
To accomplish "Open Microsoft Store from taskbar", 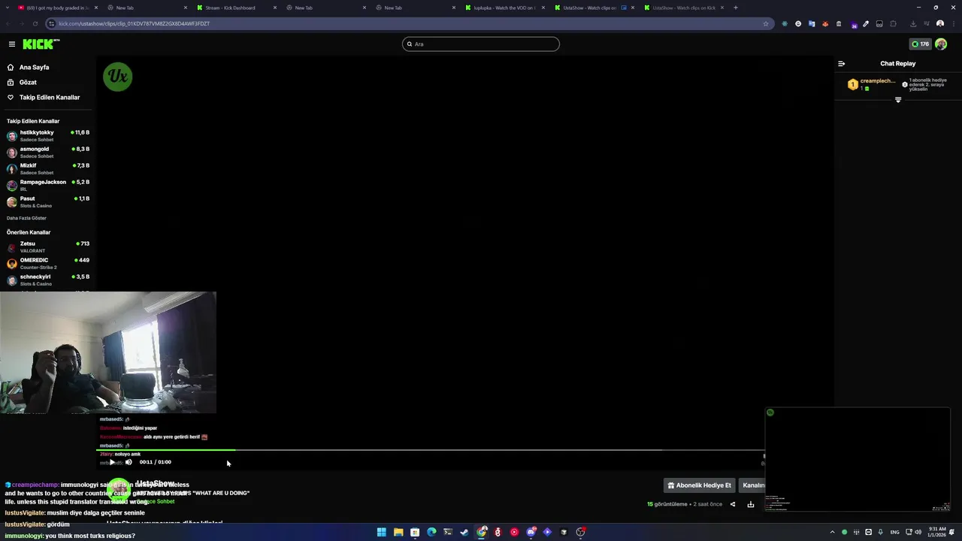I will coord(415,532).
